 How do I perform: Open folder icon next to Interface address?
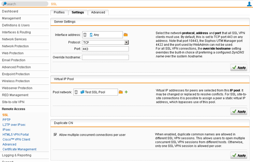(x=126, y=35)
